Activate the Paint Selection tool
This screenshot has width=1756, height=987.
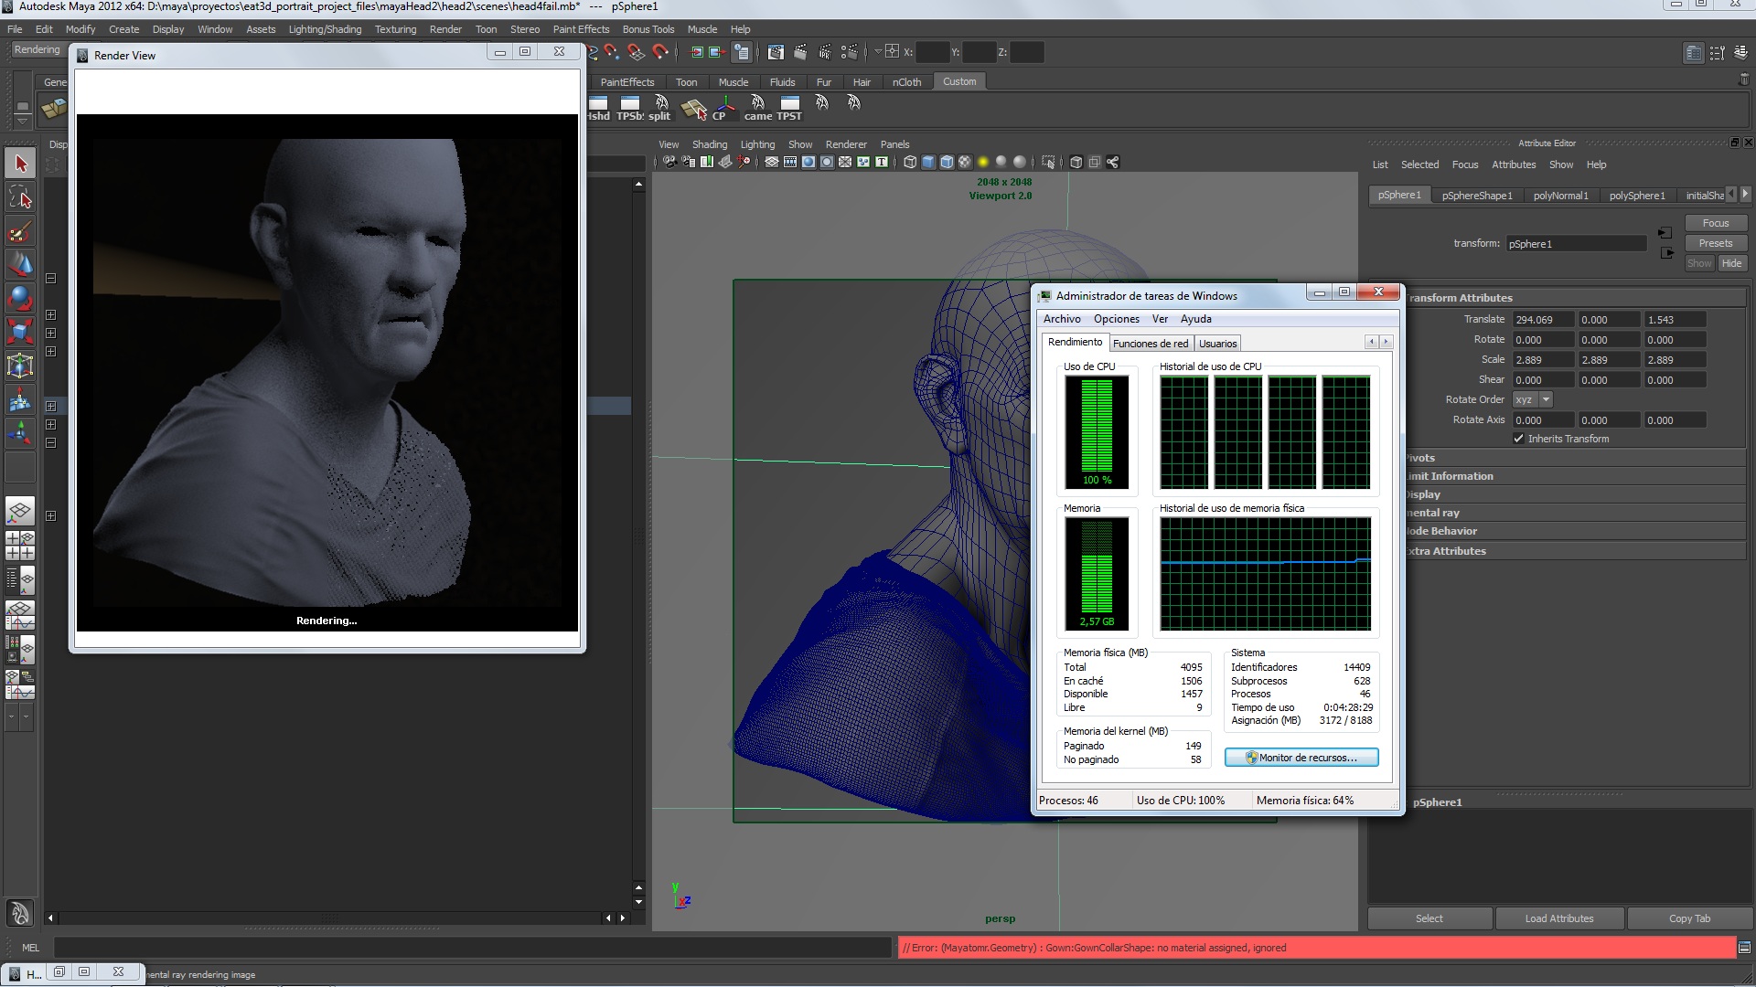(20, 230)
